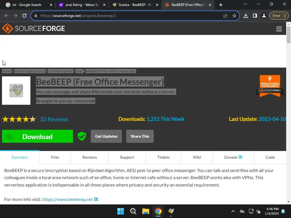This screenshot has height=218, width=291.
Task: Click the Home breadcrumb link
Action: [x=7, y=71]
